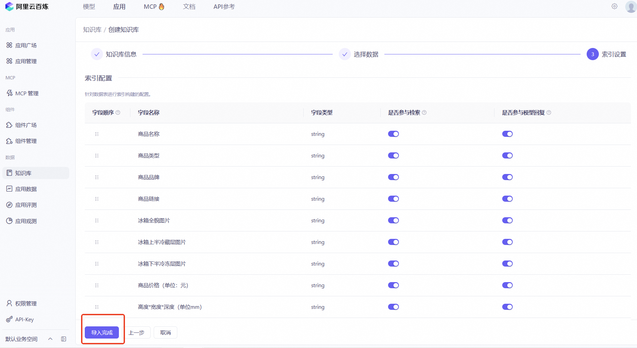
Task: Click the 权限管理 person icon
Action: (x=9, y=303)
